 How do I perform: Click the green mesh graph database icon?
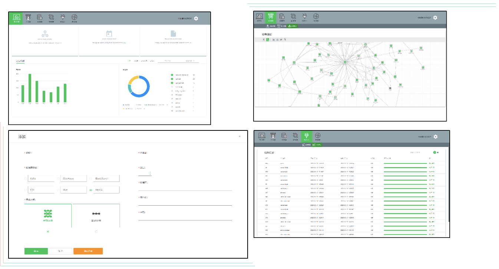pos(48,214)
